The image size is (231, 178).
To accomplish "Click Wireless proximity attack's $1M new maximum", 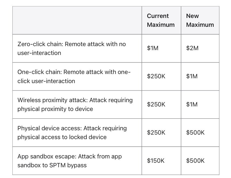I will (x=192, y=105).
